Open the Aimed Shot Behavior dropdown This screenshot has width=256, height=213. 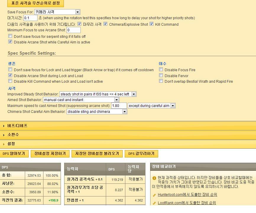[116, 100]
